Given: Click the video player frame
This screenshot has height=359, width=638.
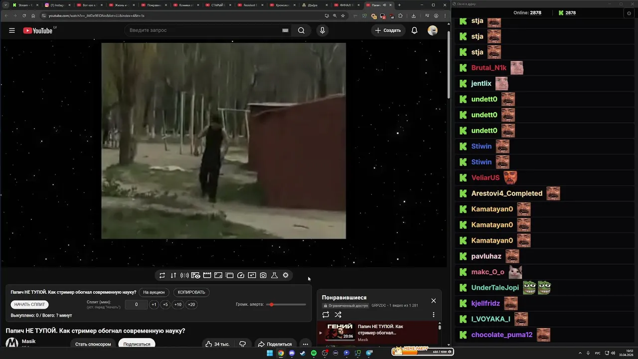Looking at the screenshot, I should (x=223, y=141).
